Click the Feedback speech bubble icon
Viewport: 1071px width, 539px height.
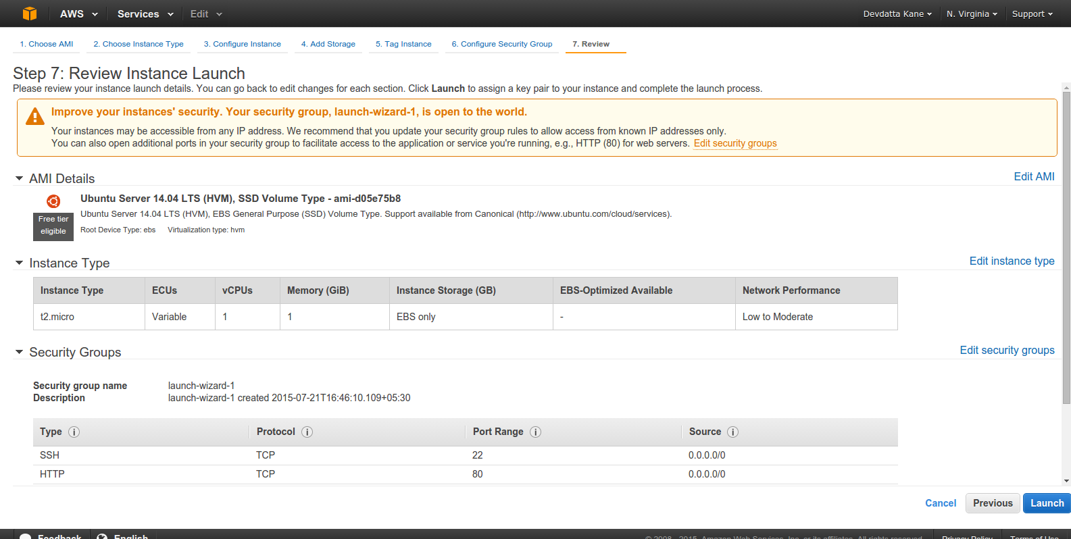[x=26, y=536]
